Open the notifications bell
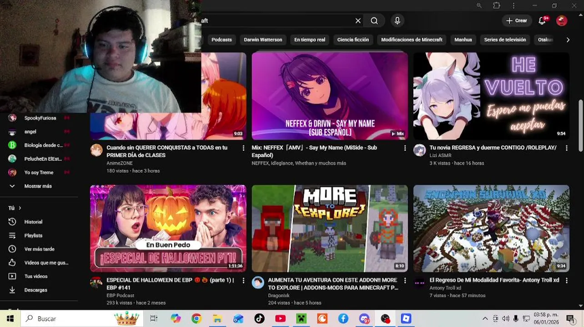Image resolution: width=584 pixels, height=327 pixels. coord(542,20)
